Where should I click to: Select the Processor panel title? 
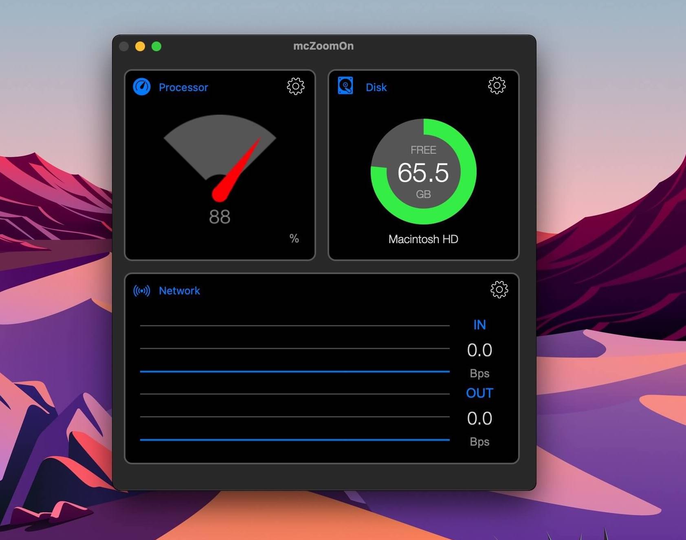coord(183,87)
